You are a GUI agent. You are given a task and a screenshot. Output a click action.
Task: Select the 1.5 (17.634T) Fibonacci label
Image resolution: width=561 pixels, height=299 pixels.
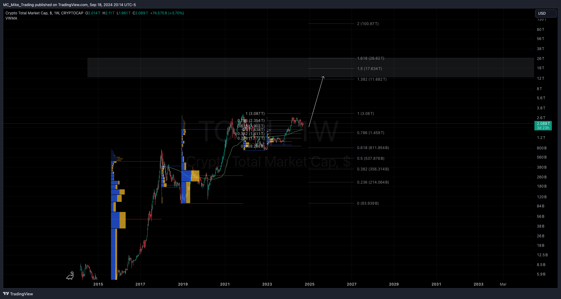pyautogui.click(x=369, y=69)
